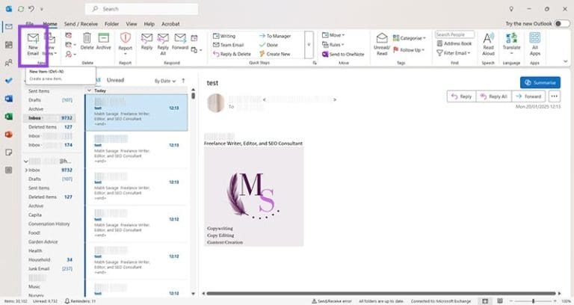This screenshot has height=305, width=574.
Task: Collapse the Today message group
Action: 89,90
